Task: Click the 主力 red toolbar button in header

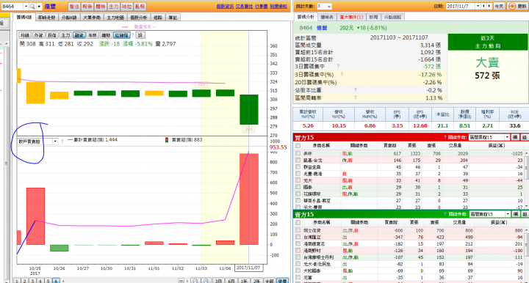Action: tap(113, 6)
